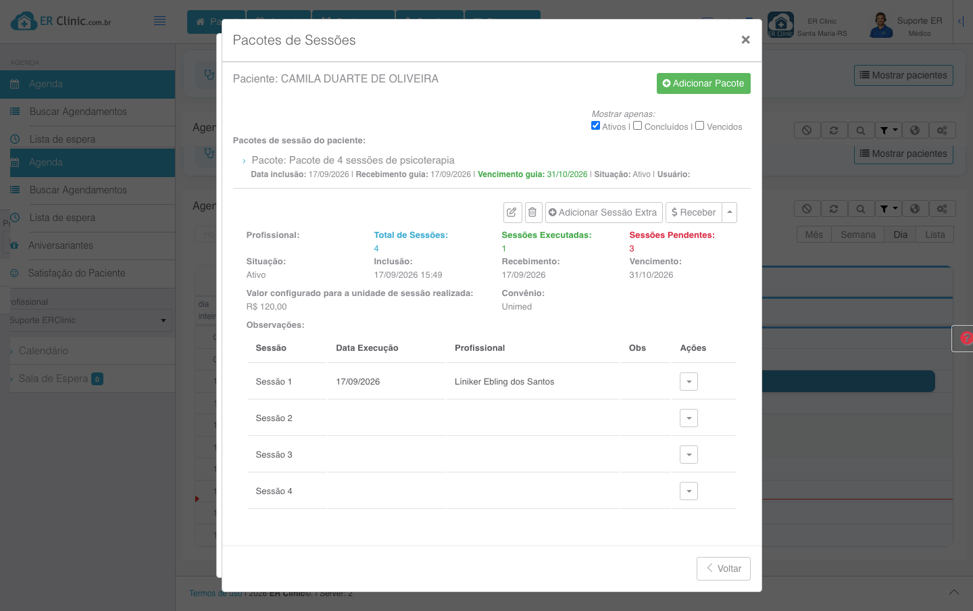Toggle the Vencidos checkbox
This screenshot has height=611, width=973.
coord(700,126)
